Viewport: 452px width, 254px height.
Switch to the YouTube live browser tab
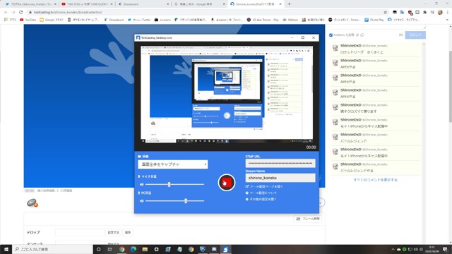click(x=86, y=4)
